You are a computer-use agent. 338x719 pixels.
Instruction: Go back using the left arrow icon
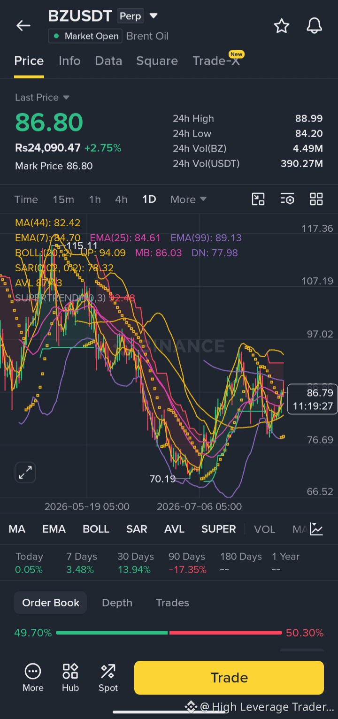tap(23, 26)
